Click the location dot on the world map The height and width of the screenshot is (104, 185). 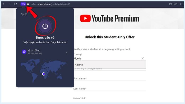44,74
